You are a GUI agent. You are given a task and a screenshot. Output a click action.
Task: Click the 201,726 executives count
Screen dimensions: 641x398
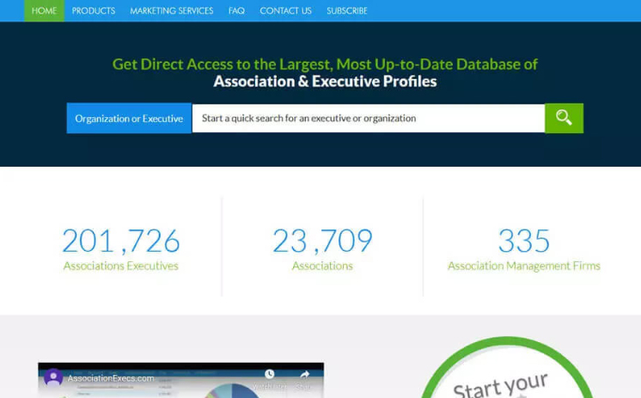point(121,241)
